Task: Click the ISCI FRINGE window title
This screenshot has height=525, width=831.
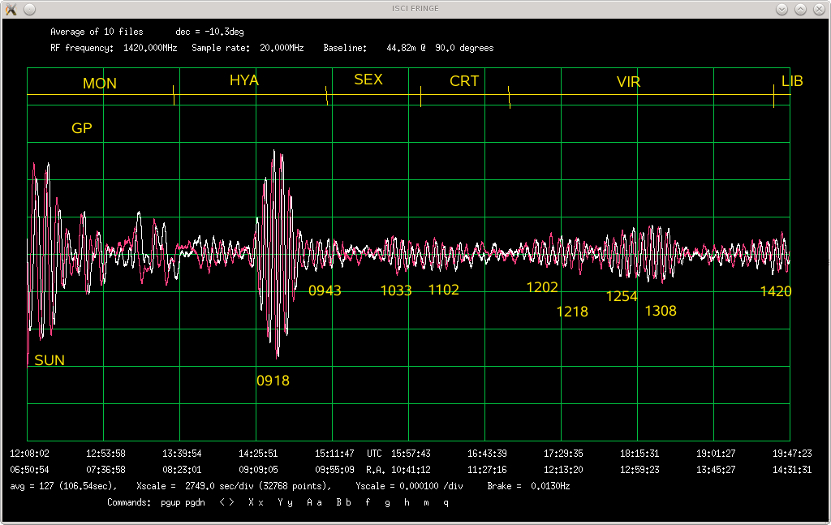Action: (x=415, y=9)
